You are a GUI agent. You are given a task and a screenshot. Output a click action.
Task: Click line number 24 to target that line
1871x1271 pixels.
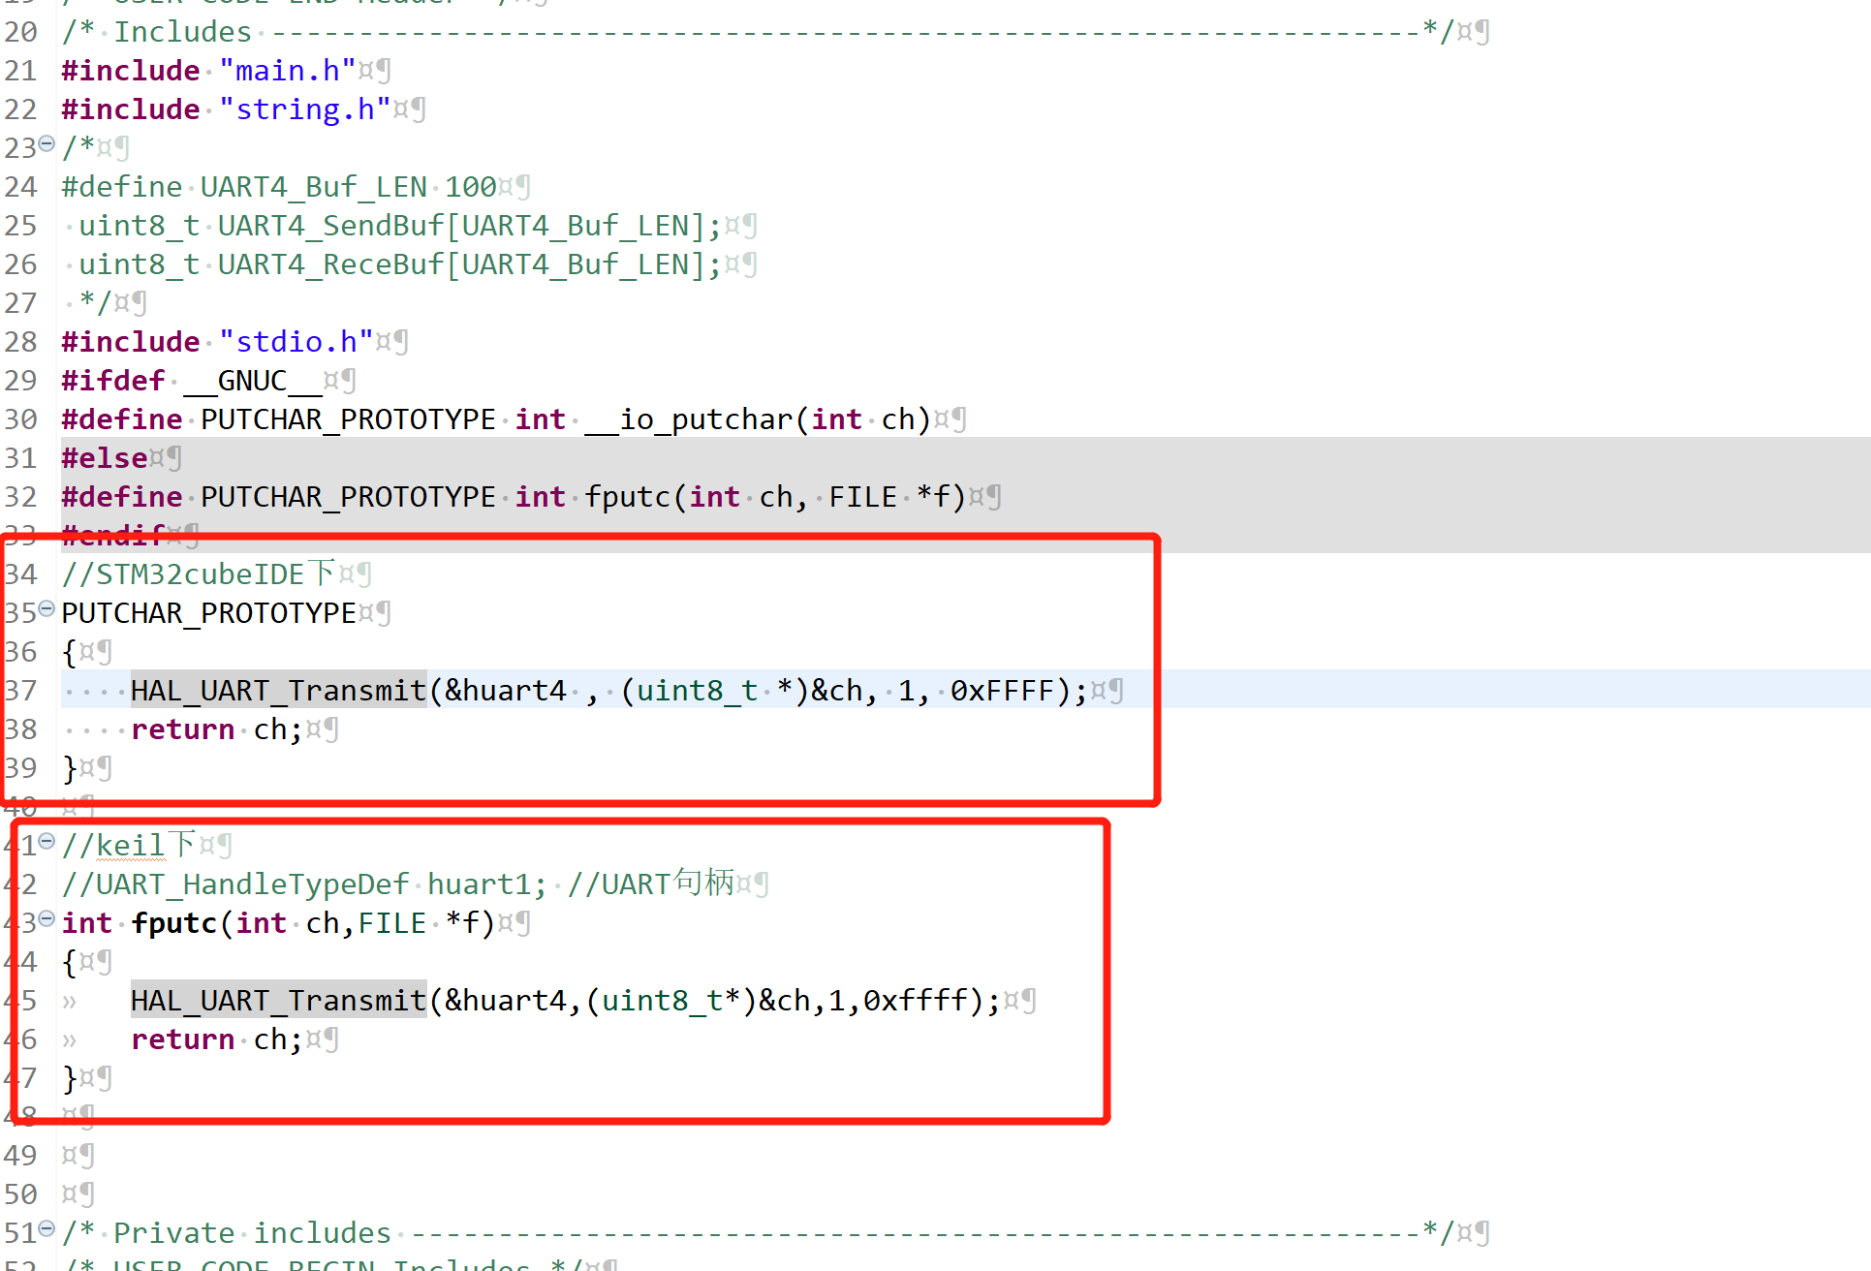point(21,186)
